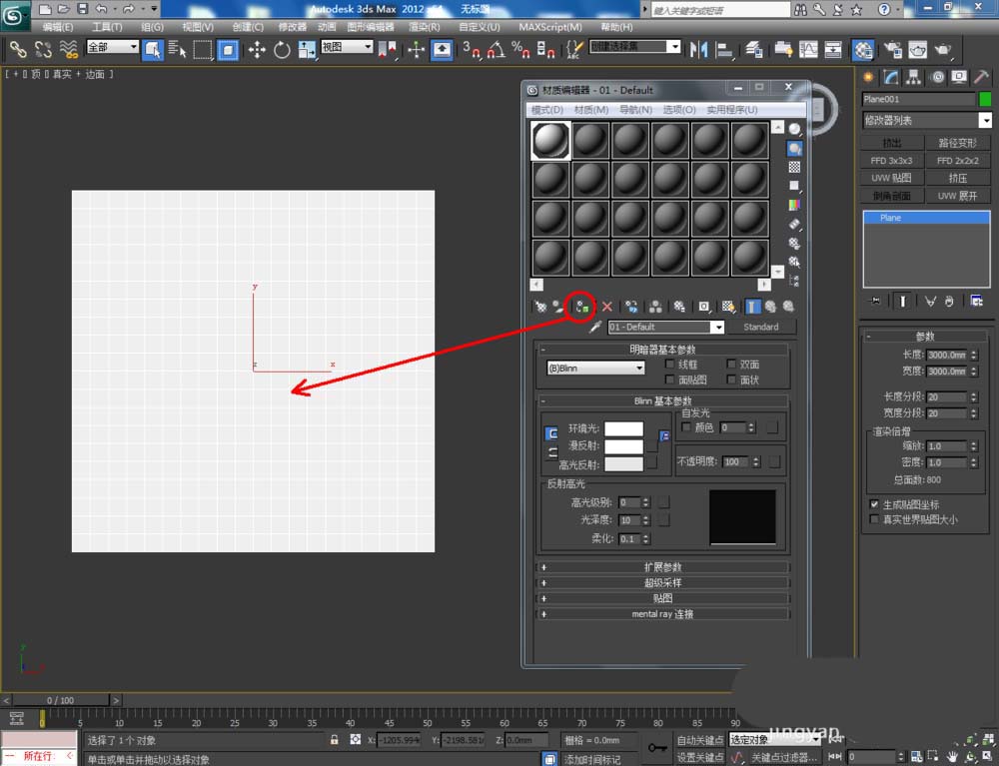
Task: Open the 编辑(E) menu
Action: pos(57,27)
